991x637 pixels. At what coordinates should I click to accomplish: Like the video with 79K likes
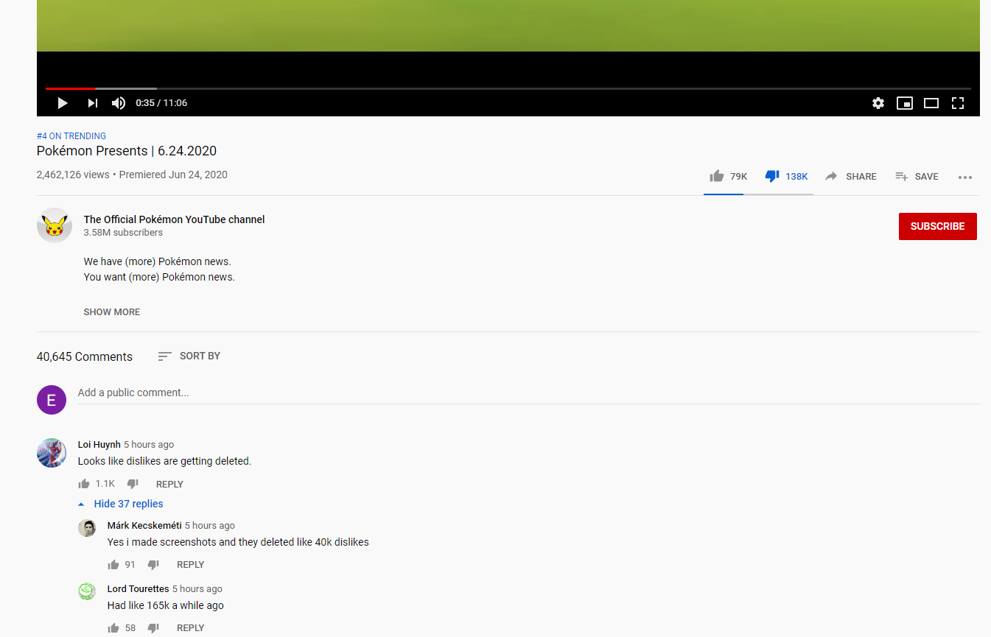point(728,176)
